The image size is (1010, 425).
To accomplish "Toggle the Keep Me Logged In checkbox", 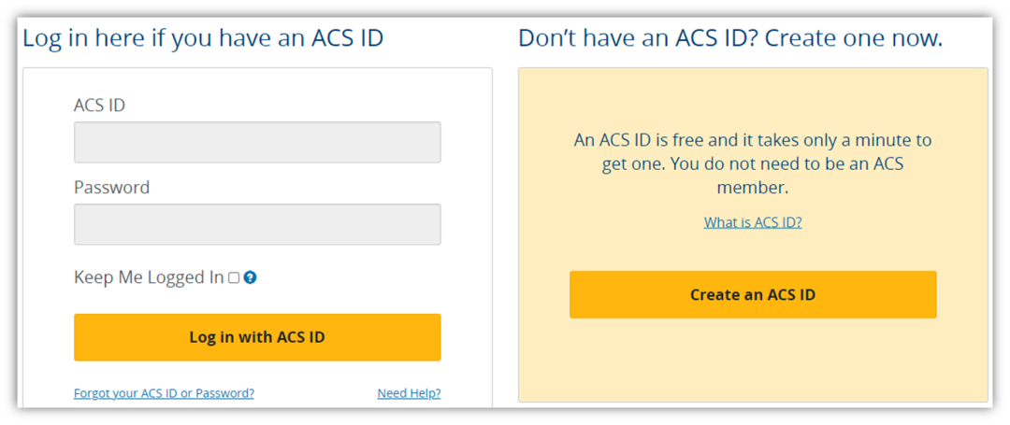I will tap(234, 277).
